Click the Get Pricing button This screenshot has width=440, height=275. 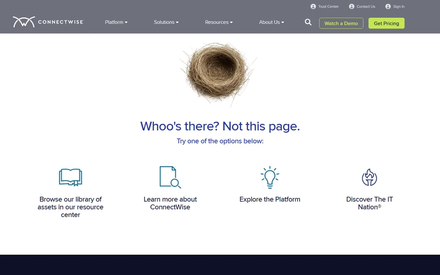pos(386,23)
